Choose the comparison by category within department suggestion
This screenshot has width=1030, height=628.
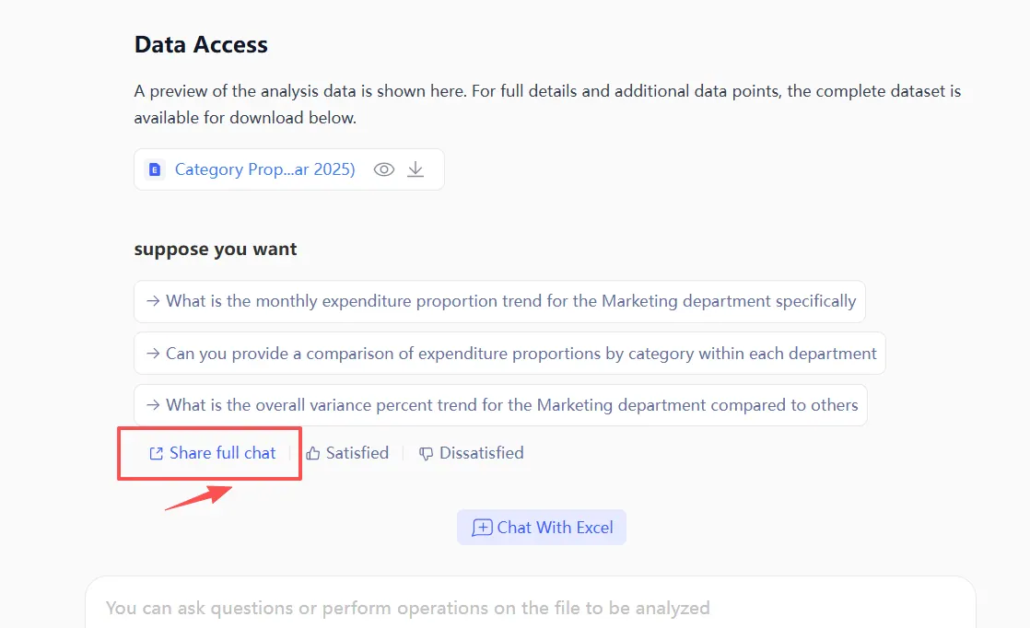point(521,354)
